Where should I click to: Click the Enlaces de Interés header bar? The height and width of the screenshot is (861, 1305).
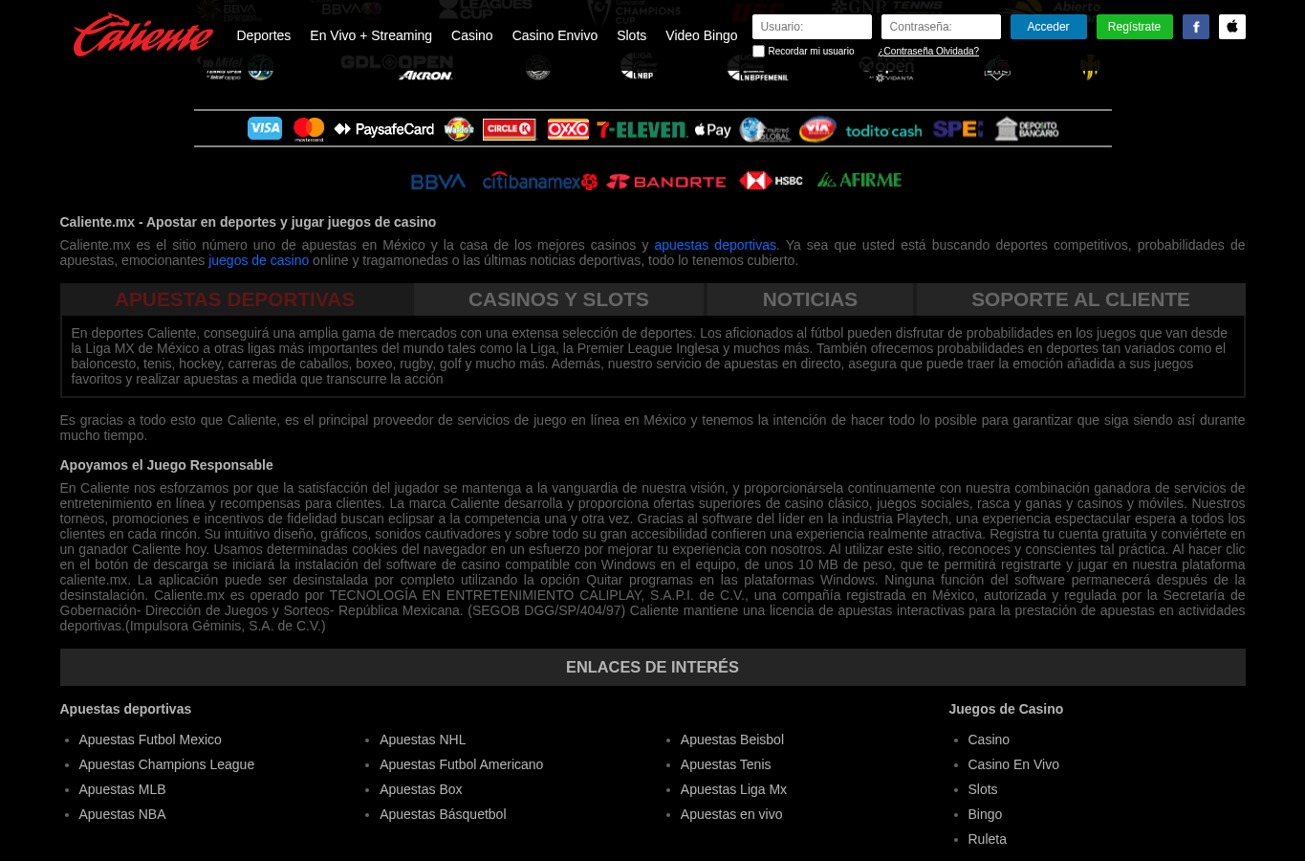click(x=652, y=667)
